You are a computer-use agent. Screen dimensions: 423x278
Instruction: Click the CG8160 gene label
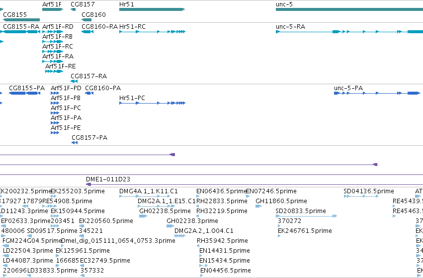point(93,14)
